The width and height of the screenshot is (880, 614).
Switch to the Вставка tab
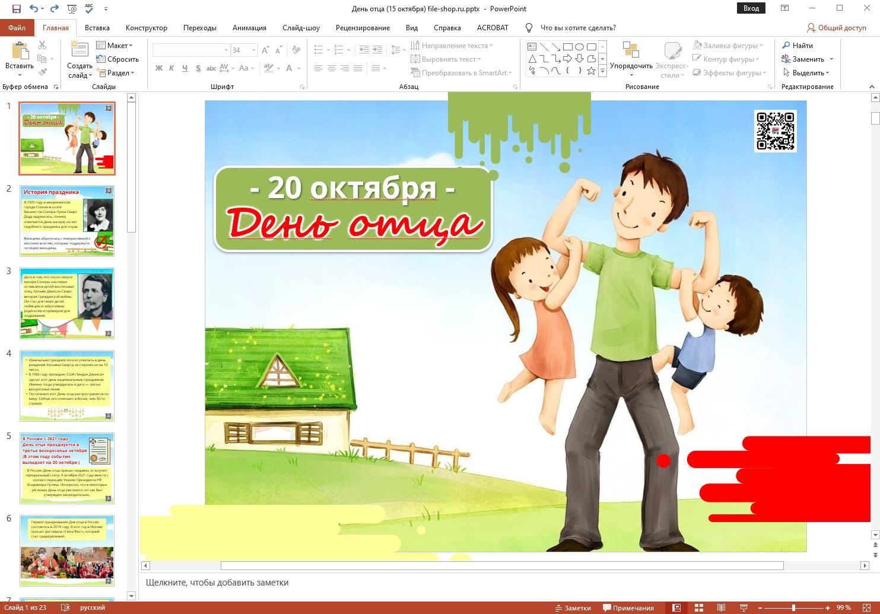tap(97, 28)
